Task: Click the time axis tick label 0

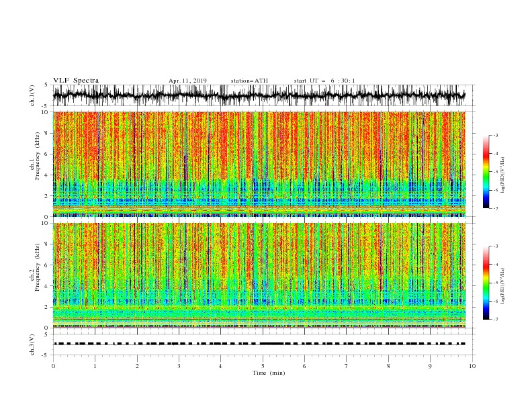Action: [53, 366]
